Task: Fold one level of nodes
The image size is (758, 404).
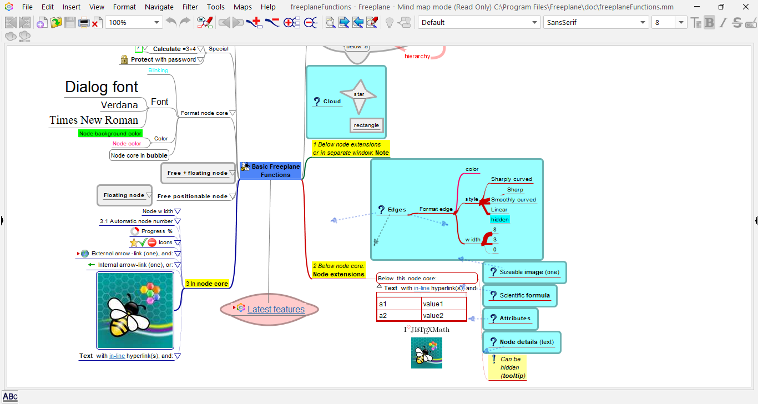Action: pyautogui.click(x=310, y=23)
